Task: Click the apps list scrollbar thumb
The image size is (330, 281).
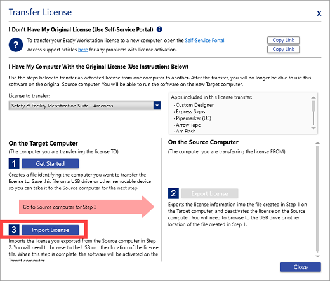Action: [x=313, y=106]
